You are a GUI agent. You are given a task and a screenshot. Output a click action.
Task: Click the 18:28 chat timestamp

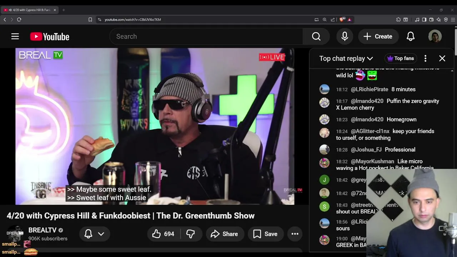click(x=342, y=150)
